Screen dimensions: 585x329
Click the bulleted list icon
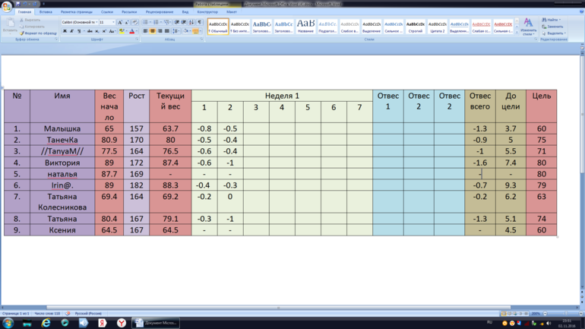click(x=146, y=23)
